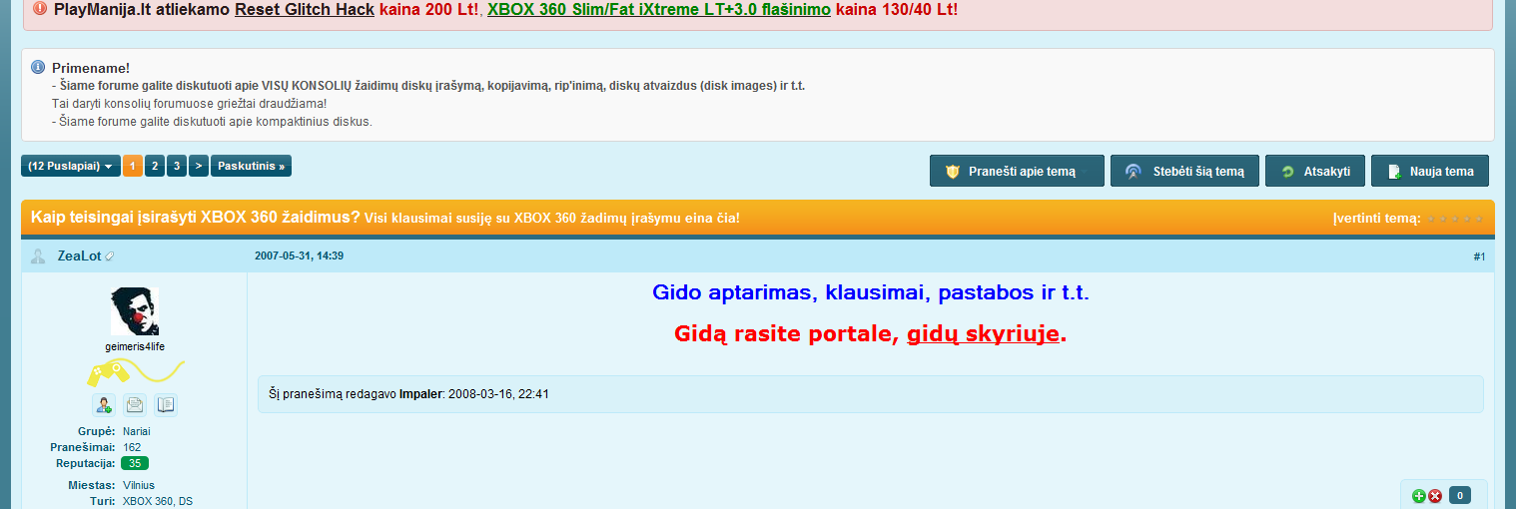Go to page 3 of the topic
Viewport: 1516px width, 509px height.
pos(177,166)
